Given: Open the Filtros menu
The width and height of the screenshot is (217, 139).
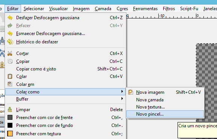Looking at the screenshot, I should coord(169,9).
